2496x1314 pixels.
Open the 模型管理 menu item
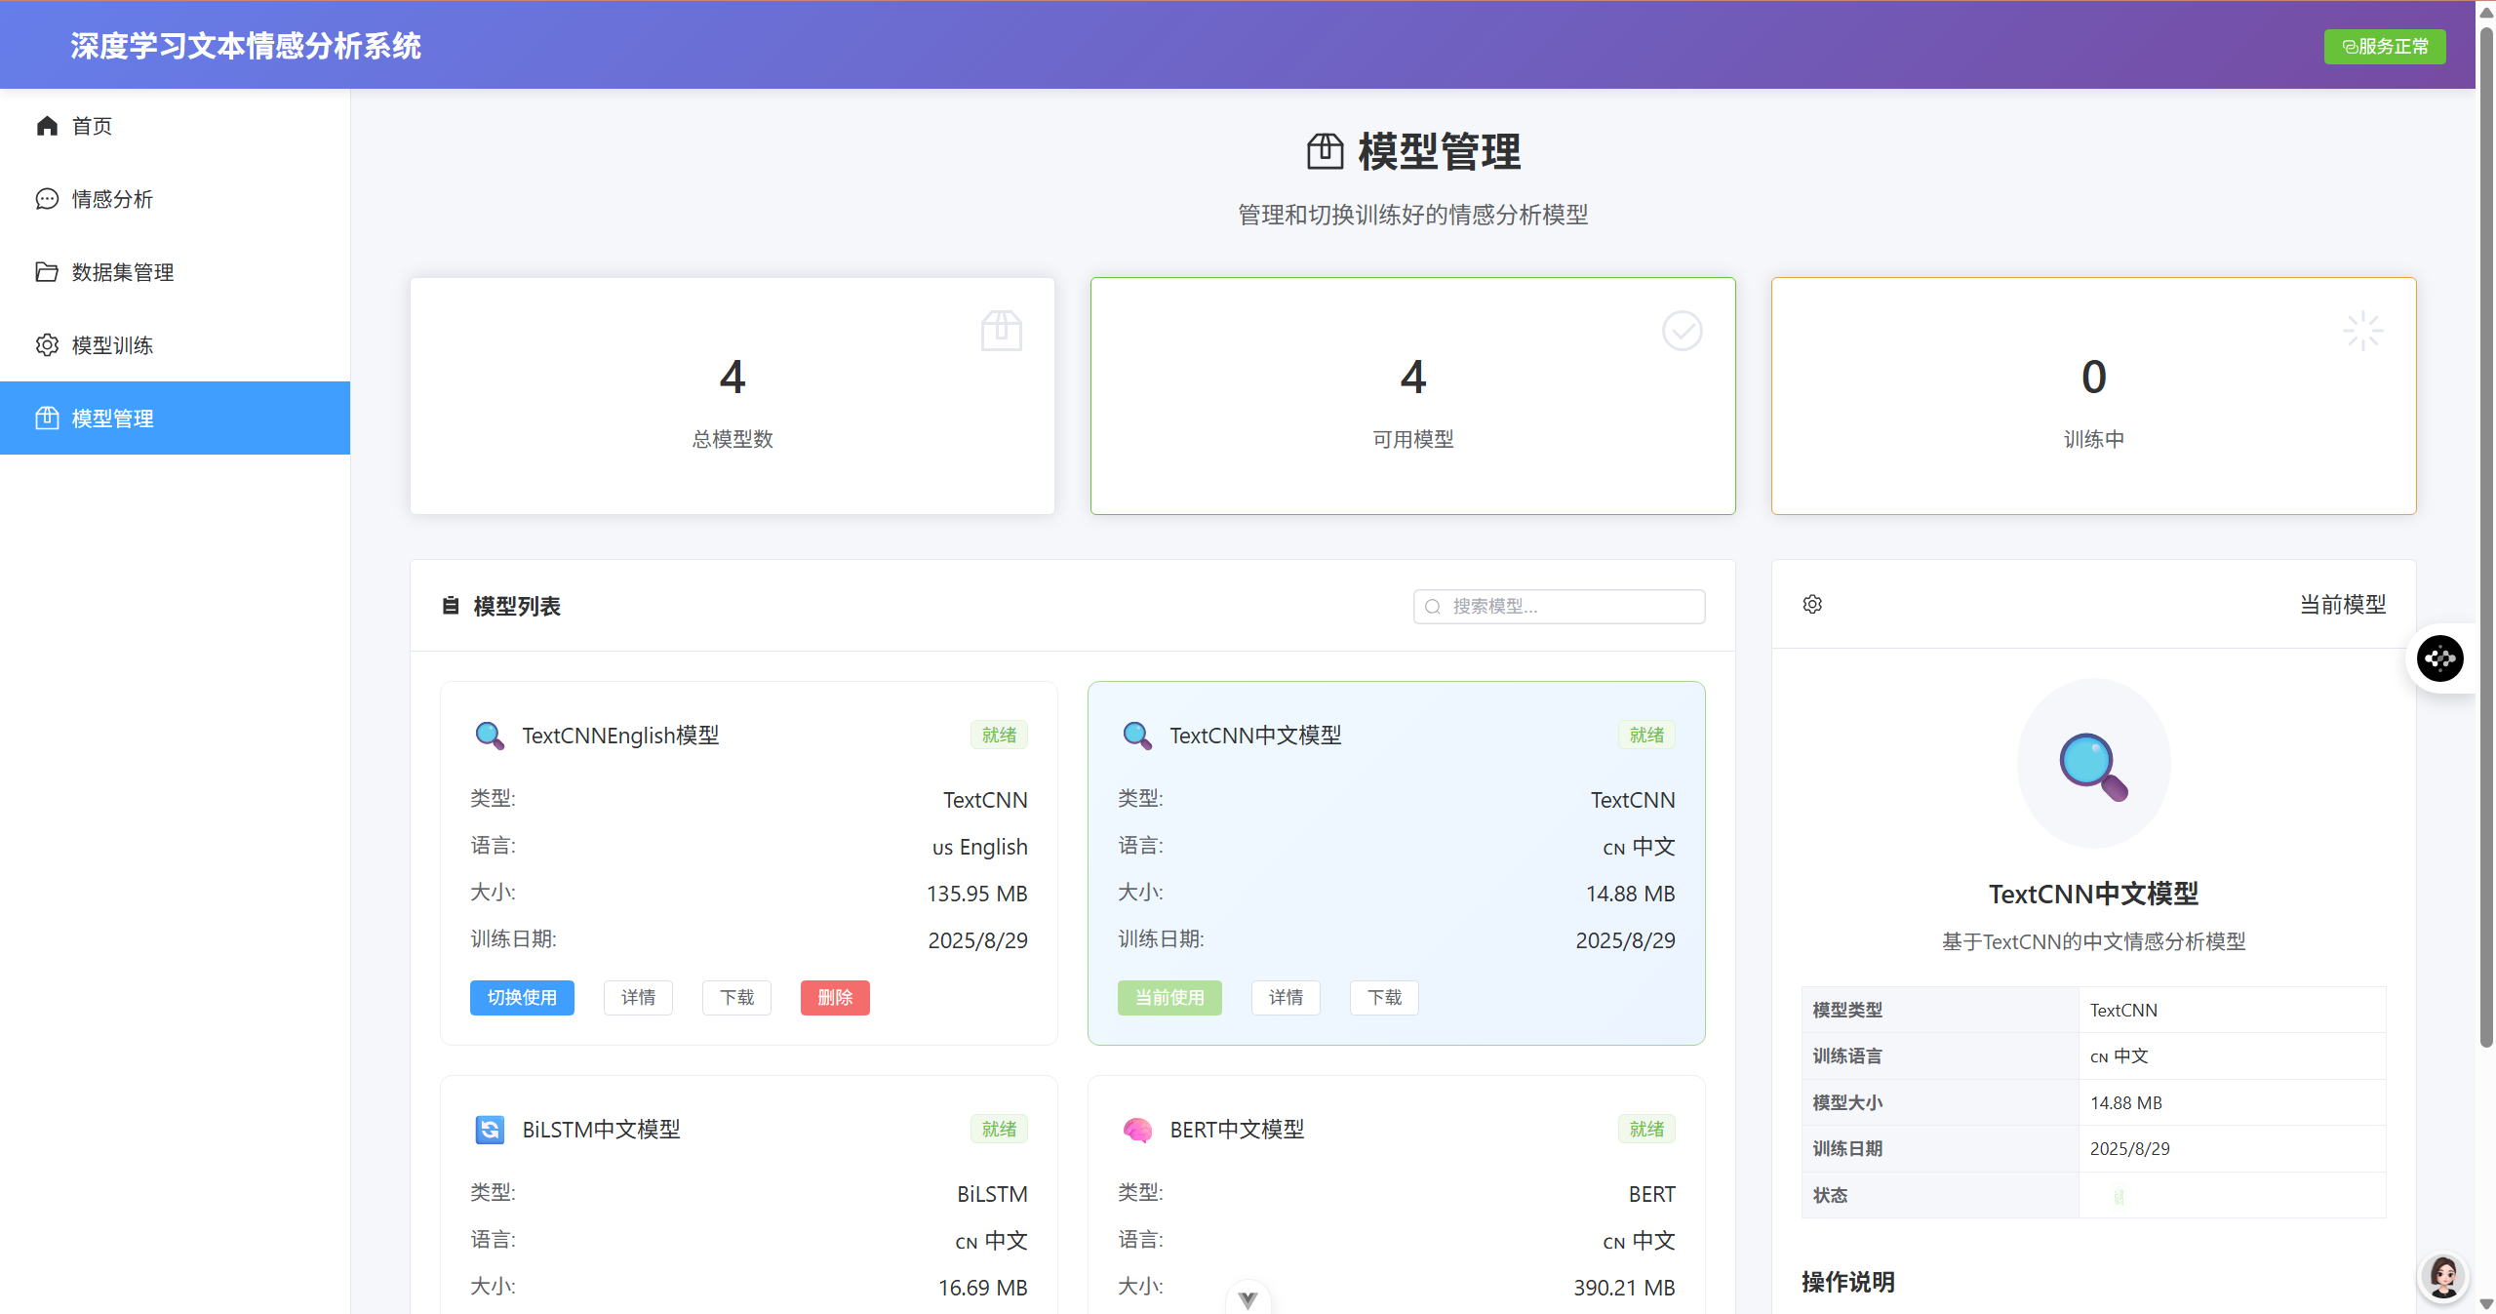pos(112,418)
